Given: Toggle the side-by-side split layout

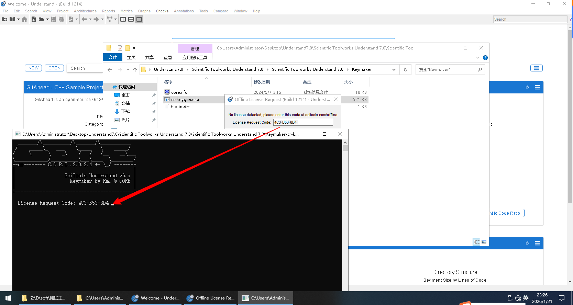Looking at the screenshot, I should coord(123,20).
